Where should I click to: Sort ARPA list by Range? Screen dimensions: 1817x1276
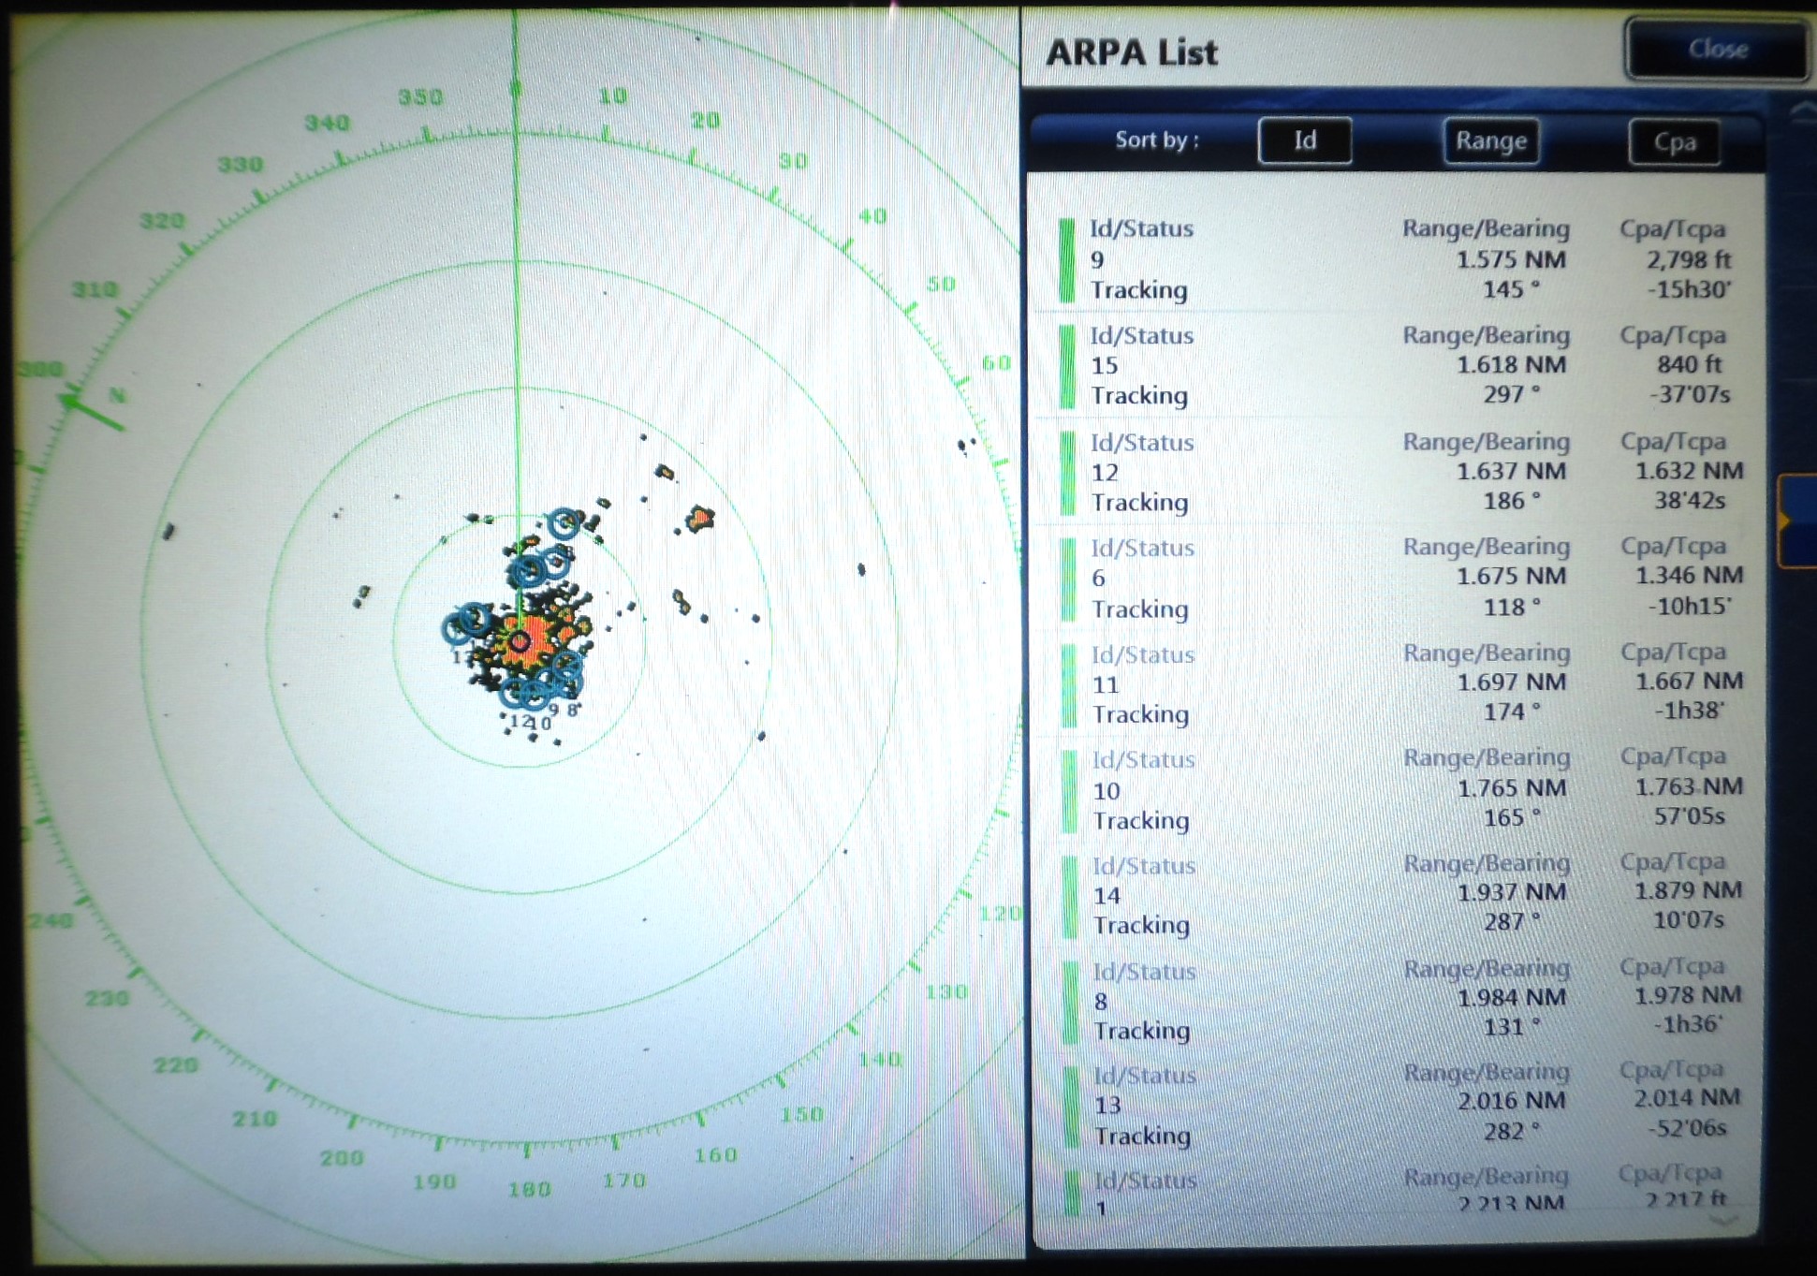pyautogui.click(x=1490, y=141)
